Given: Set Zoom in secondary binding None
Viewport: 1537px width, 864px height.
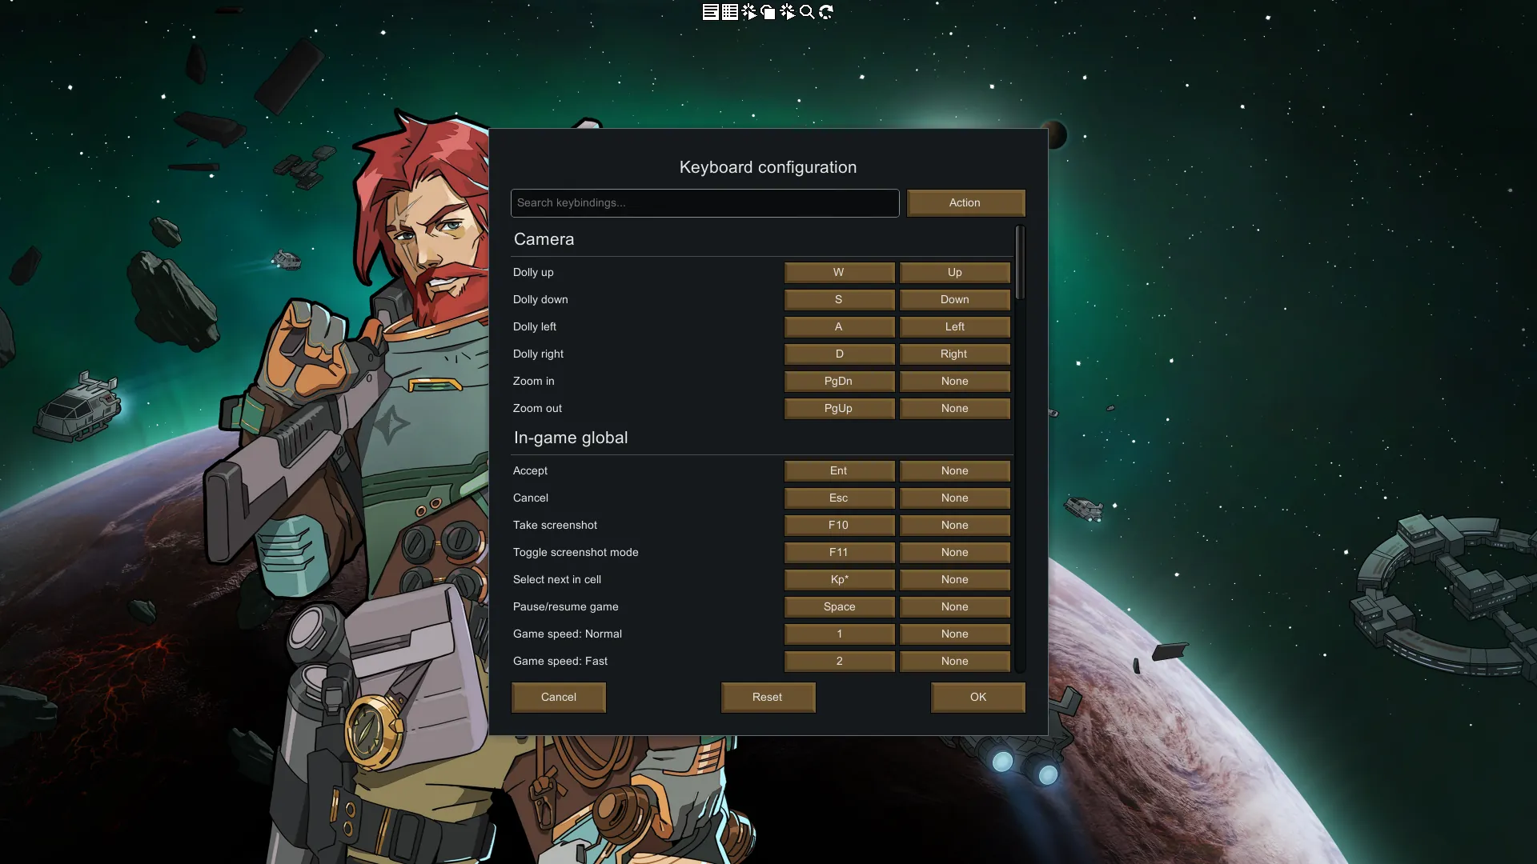Looking at the screenshot, I should pos(954,382).
